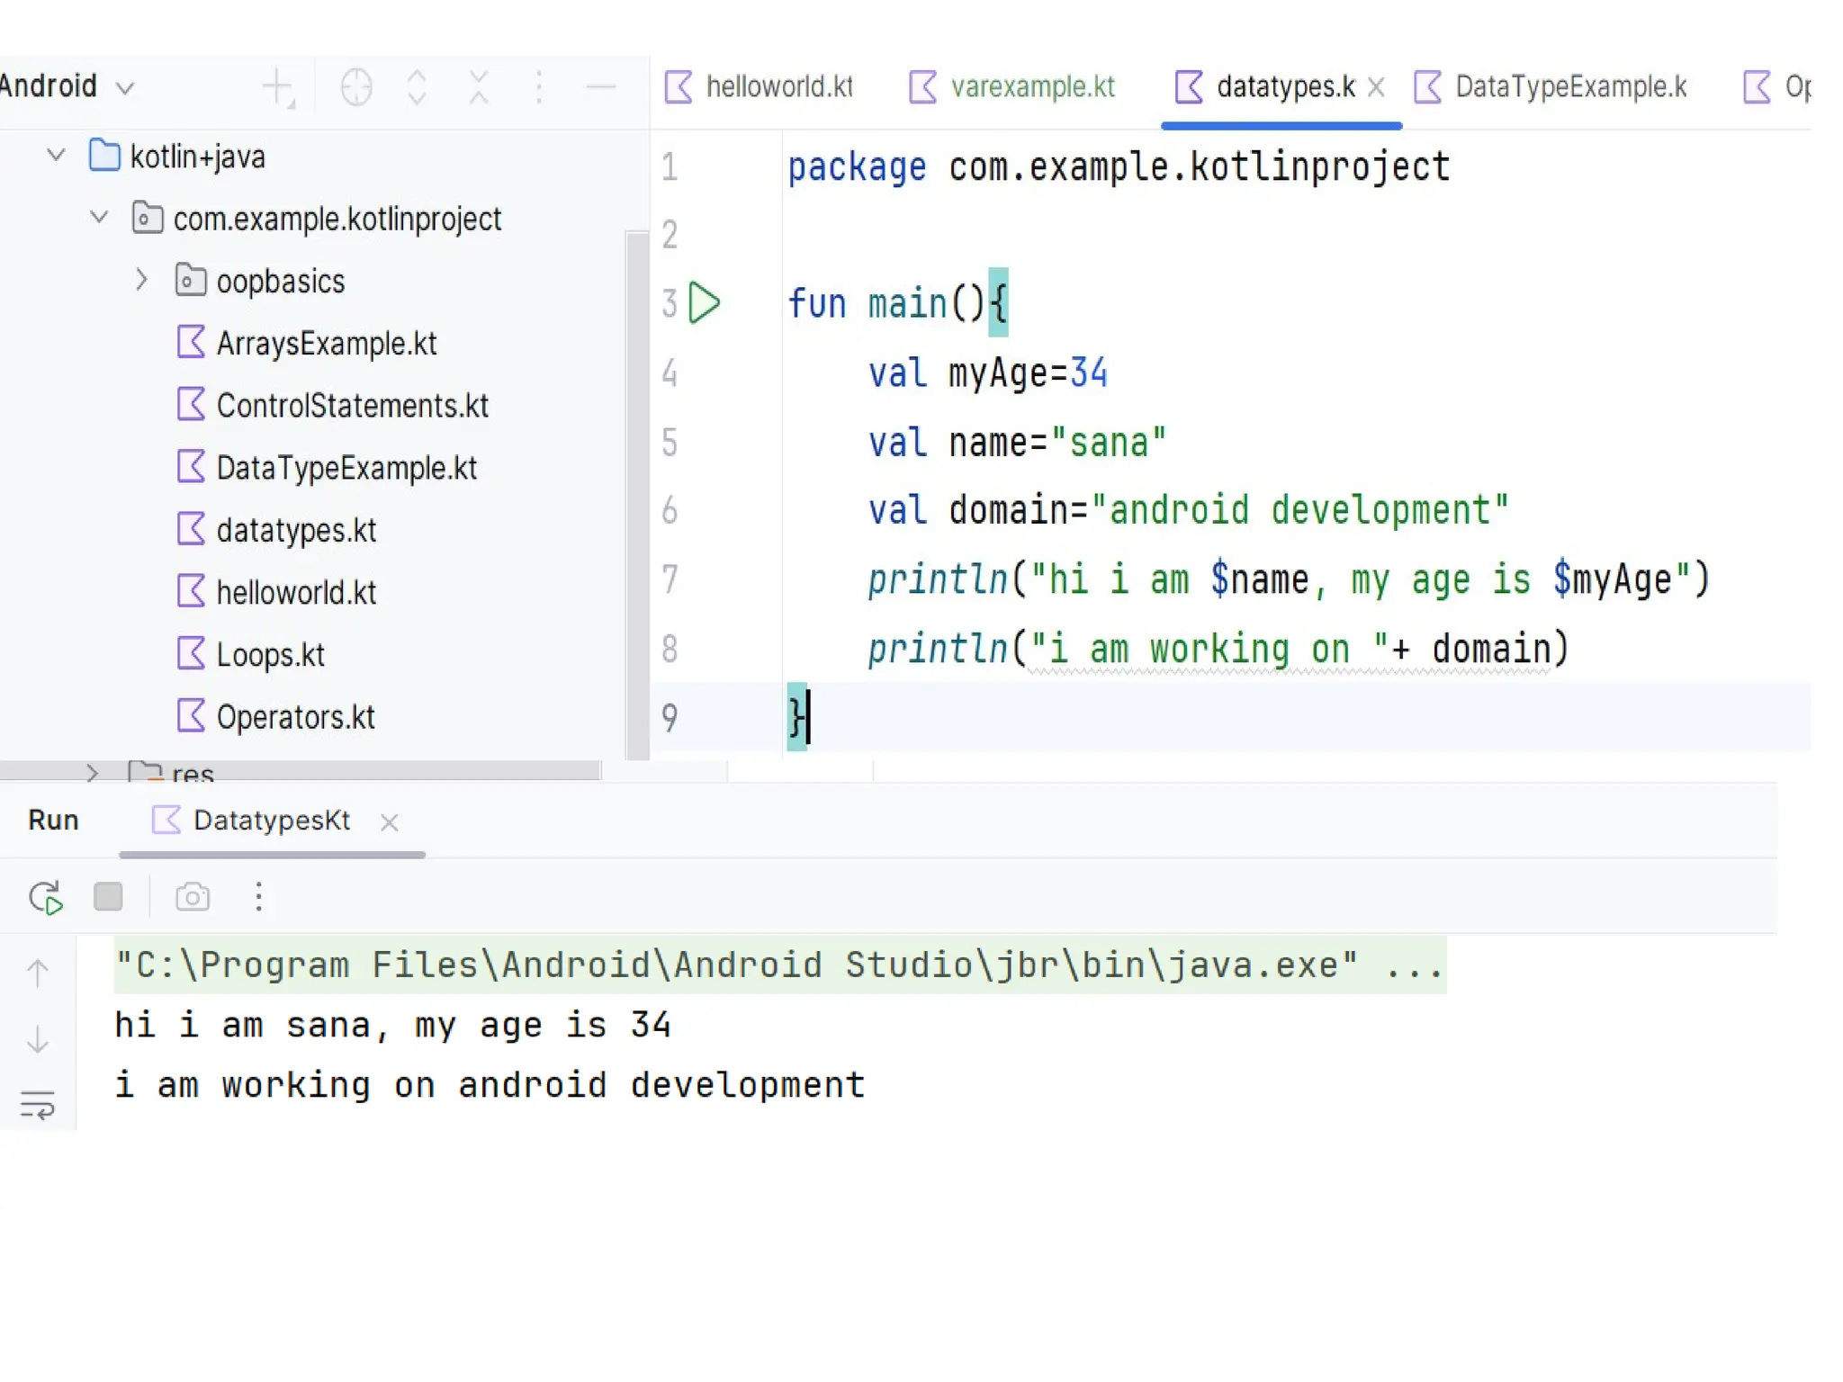1843x1382 pixels.
Task: Click the Rerun DatatypesKt icon
Action: pyautogui.click(x=45, y=897)
